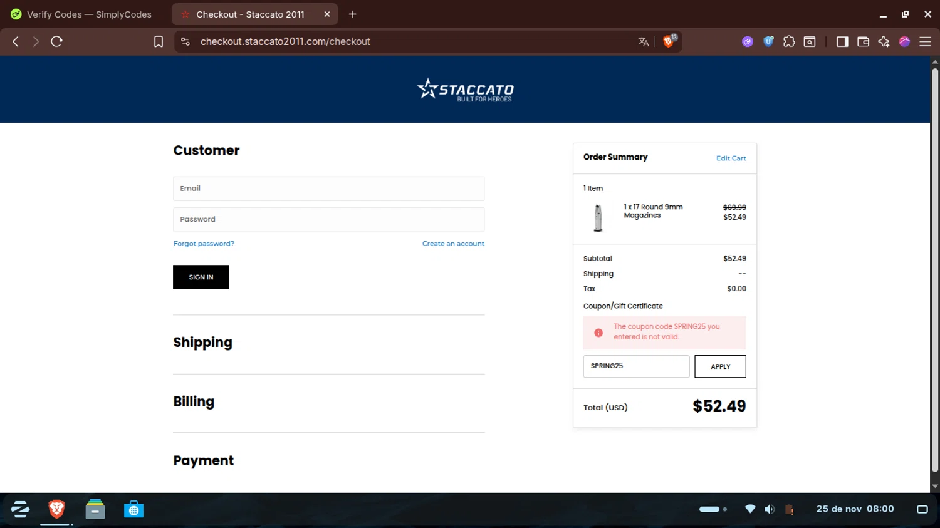Viewport: 940px width, 528px height.
Task: Click the $52.49 total amount
Action: pos(719,406)
